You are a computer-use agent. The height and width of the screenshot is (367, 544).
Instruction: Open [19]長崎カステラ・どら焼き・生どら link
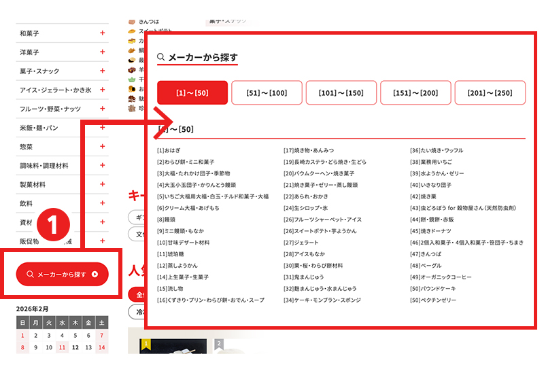tap(325, 162)
